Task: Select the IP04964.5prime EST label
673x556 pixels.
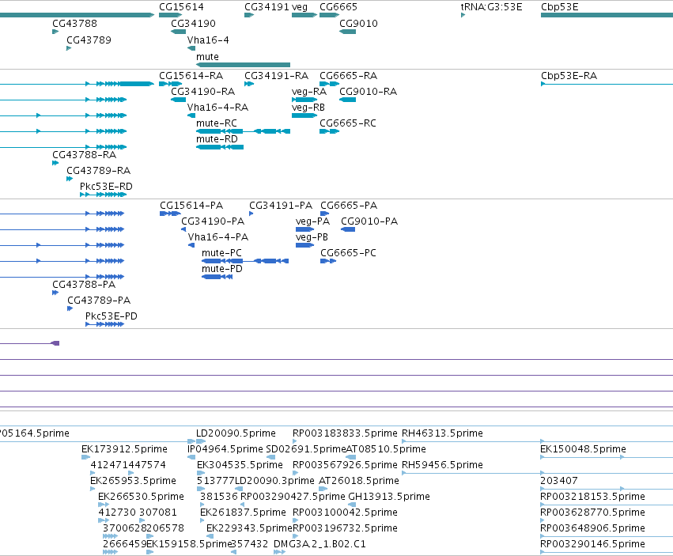Action: point(225,449)
